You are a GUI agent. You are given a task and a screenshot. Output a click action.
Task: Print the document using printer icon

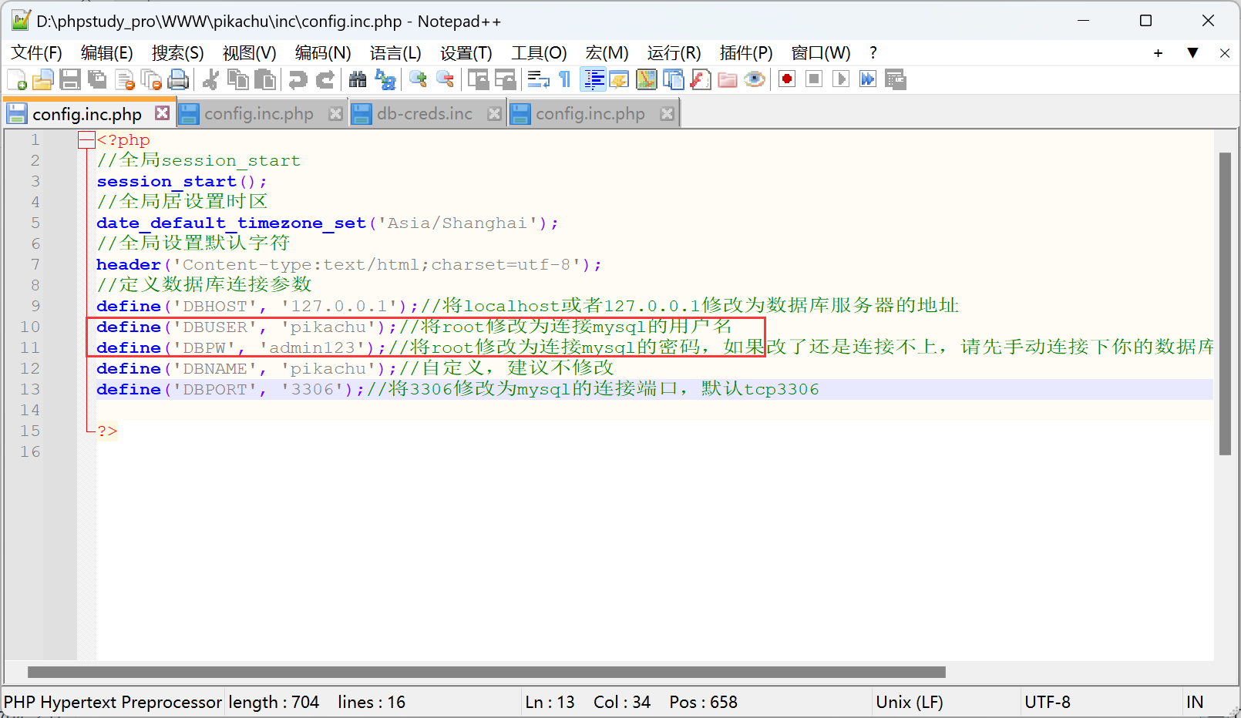click(x=178, y=79)
